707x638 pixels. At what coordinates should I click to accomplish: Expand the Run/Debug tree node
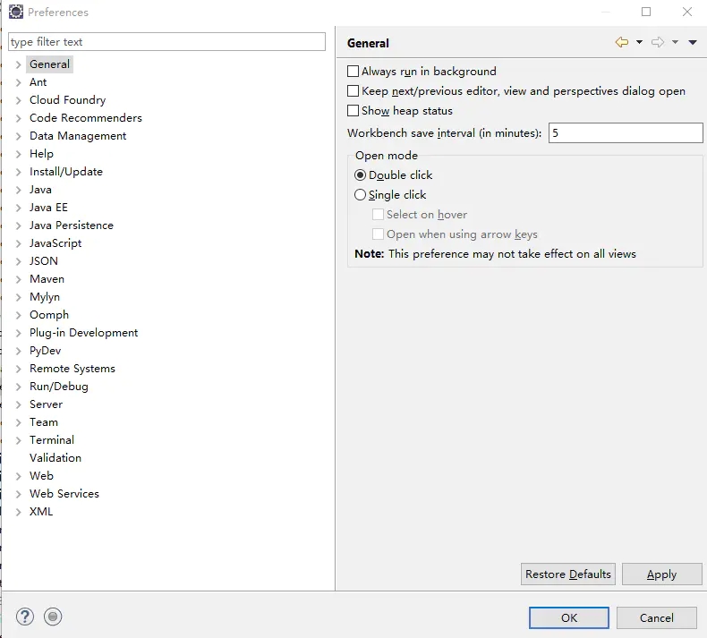click(18, 387)
